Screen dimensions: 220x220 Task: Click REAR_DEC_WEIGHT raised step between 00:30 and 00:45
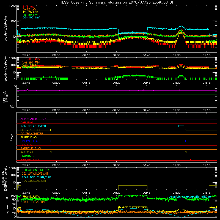[x=133, y=186]
